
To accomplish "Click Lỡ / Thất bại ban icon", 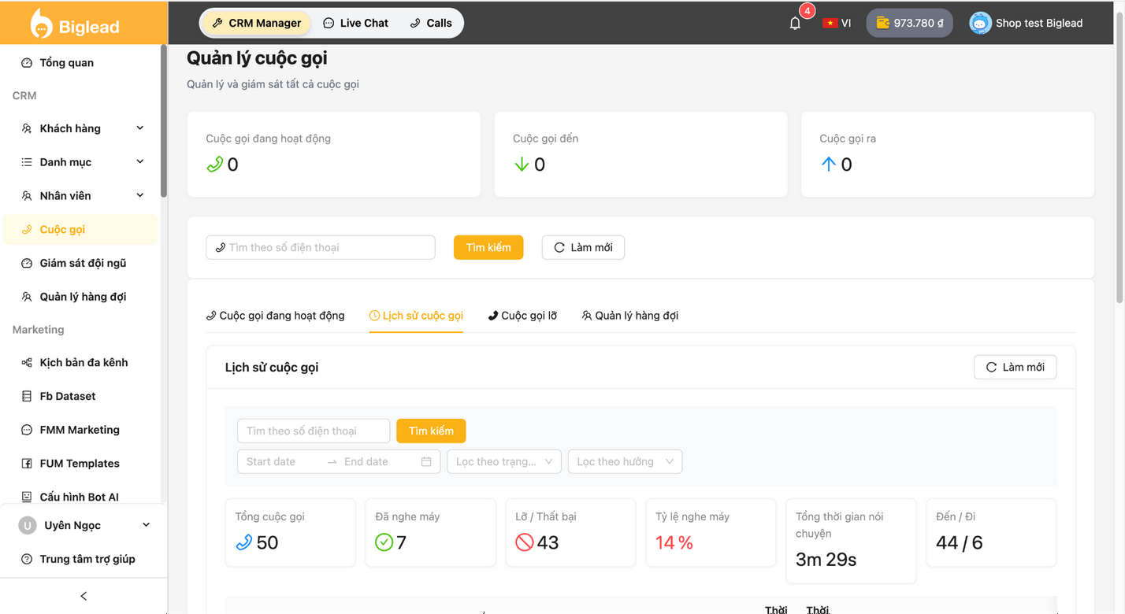I will [x=525, y=542].
